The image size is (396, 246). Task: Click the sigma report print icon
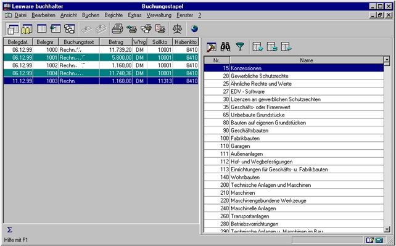click(160, 29)
